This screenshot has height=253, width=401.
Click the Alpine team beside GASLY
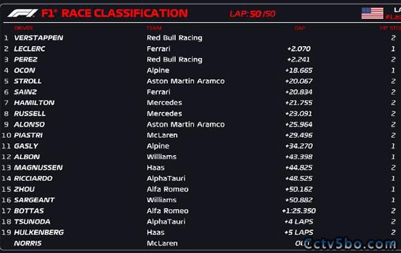pyautogui.click(x=158, y=146)
